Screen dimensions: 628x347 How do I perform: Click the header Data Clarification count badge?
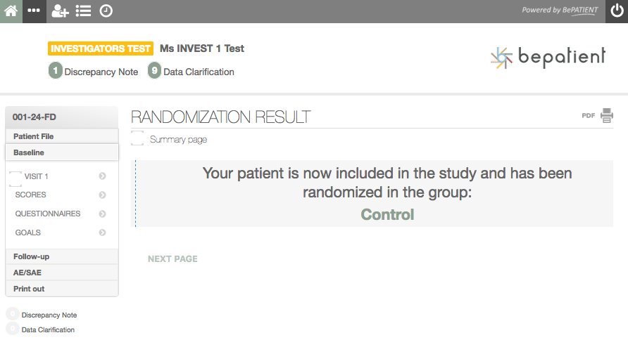[x=154, y=71]
